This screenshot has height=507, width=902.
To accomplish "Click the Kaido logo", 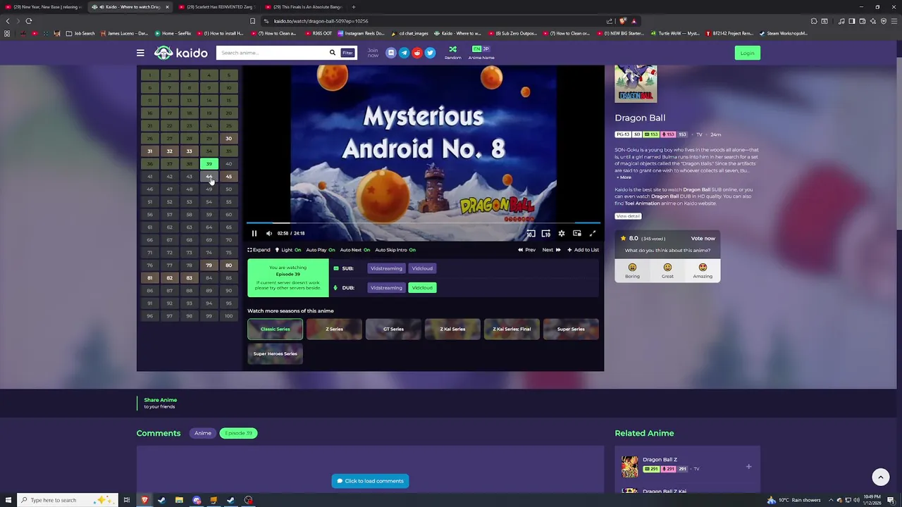I will [x=181, y=53].
